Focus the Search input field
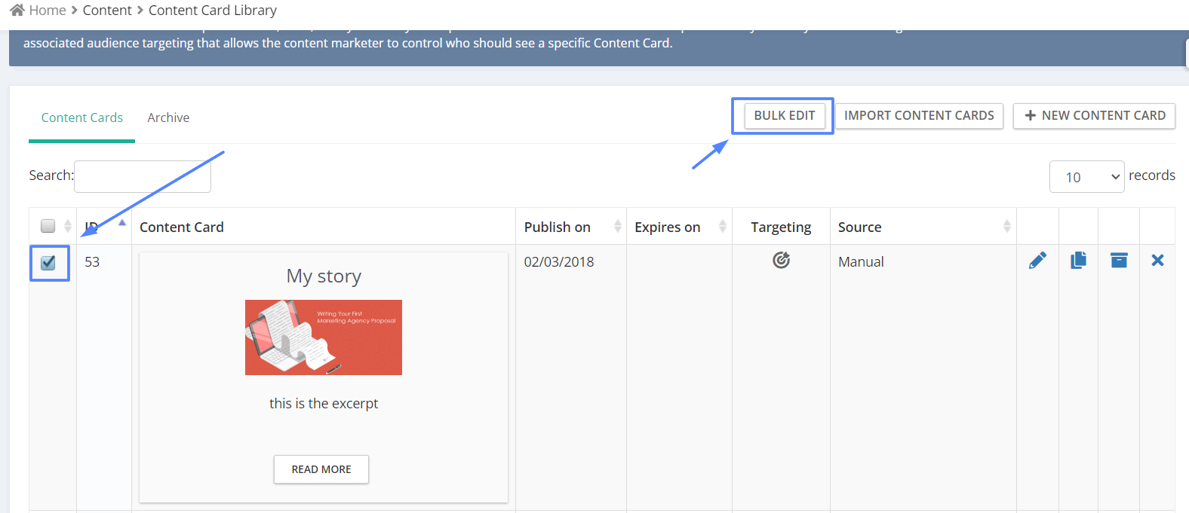The width and height of the screenshot is (1189, 513). [x=143, y=176]
